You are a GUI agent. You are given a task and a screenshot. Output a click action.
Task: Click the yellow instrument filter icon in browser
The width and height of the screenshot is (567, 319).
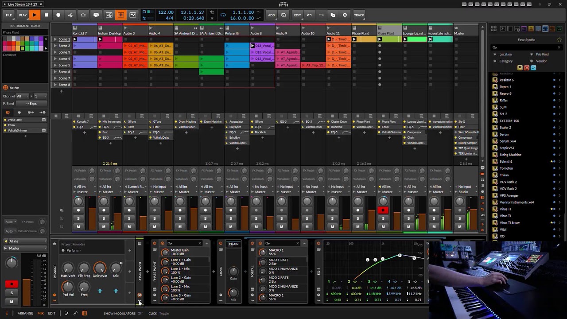coord(520,68)
